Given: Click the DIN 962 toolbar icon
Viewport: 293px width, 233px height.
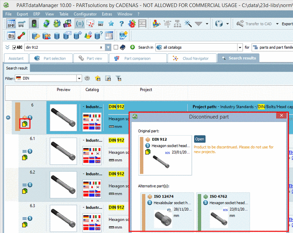Looking at the screenshot, I should tap(100, 24).
